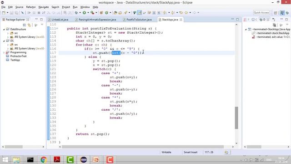Click the Debug bug toolbar icon
The width and height of the screenshot is (291, 164).
pyautogui.click(x=76, y=13)
